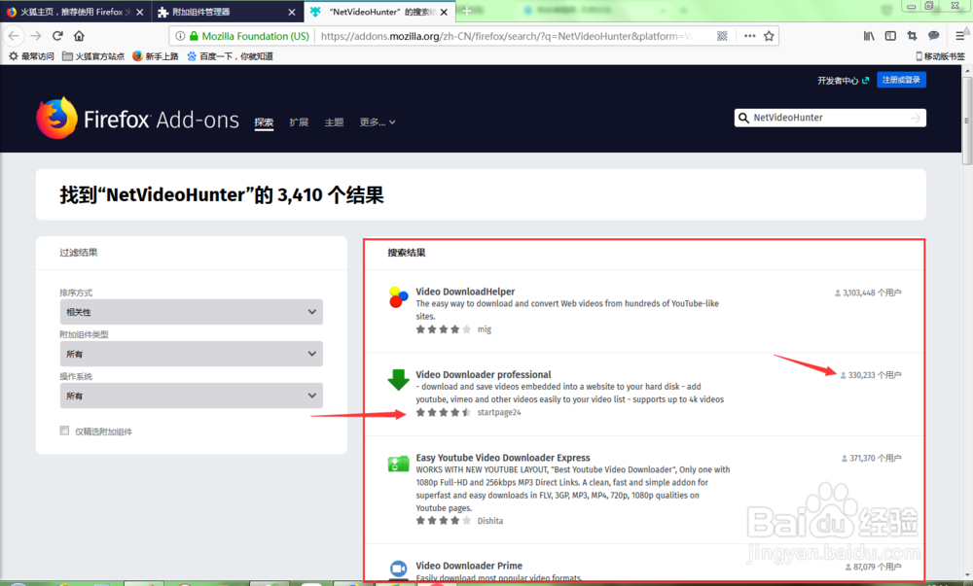Open the Video Downloader Prime link
The width and height of the screenshot is (973, 586).
(469, 566)
